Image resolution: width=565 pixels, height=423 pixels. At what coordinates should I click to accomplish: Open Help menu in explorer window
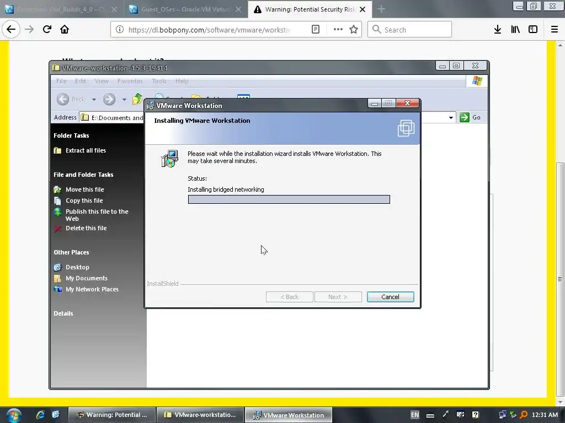pyautogui.click(x=182, y=81)
